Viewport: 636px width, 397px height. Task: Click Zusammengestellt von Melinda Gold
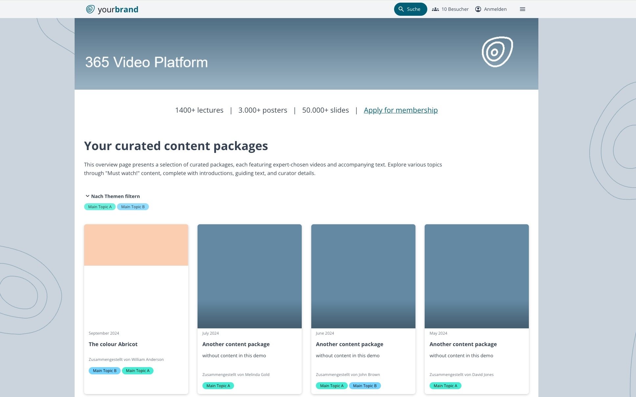point(236,375)
